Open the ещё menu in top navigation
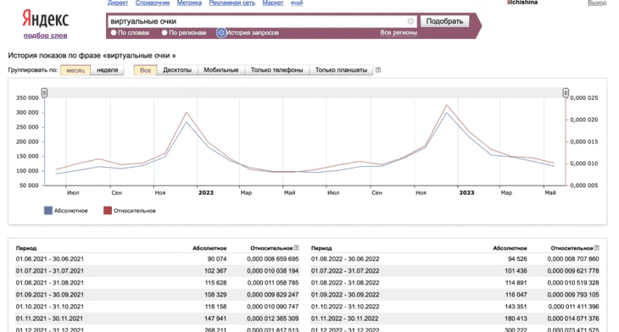619x332 pixels. 297,3
